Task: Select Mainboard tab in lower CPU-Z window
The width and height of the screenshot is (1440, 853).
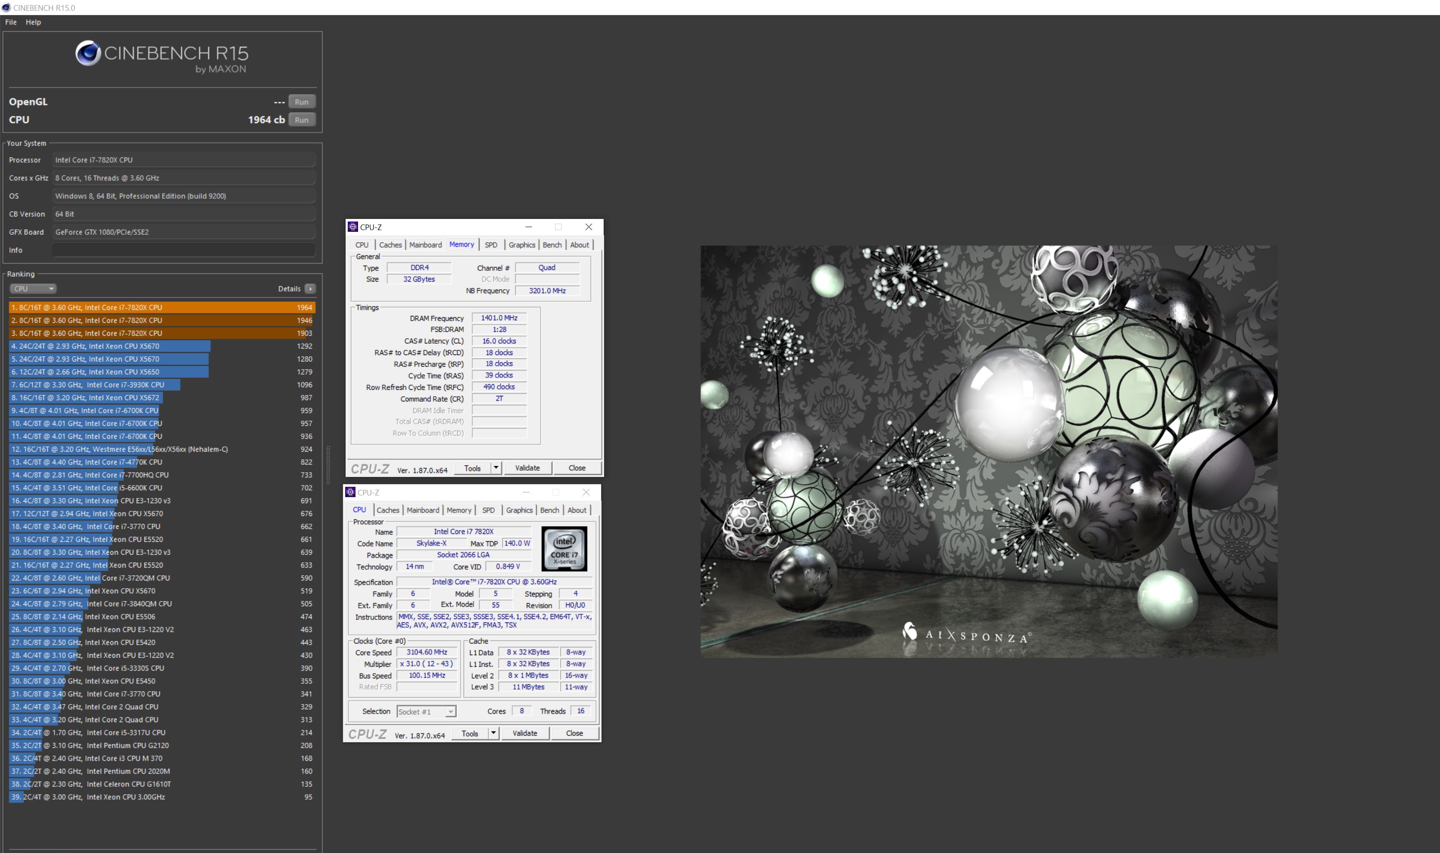Action: coord(423,510)
